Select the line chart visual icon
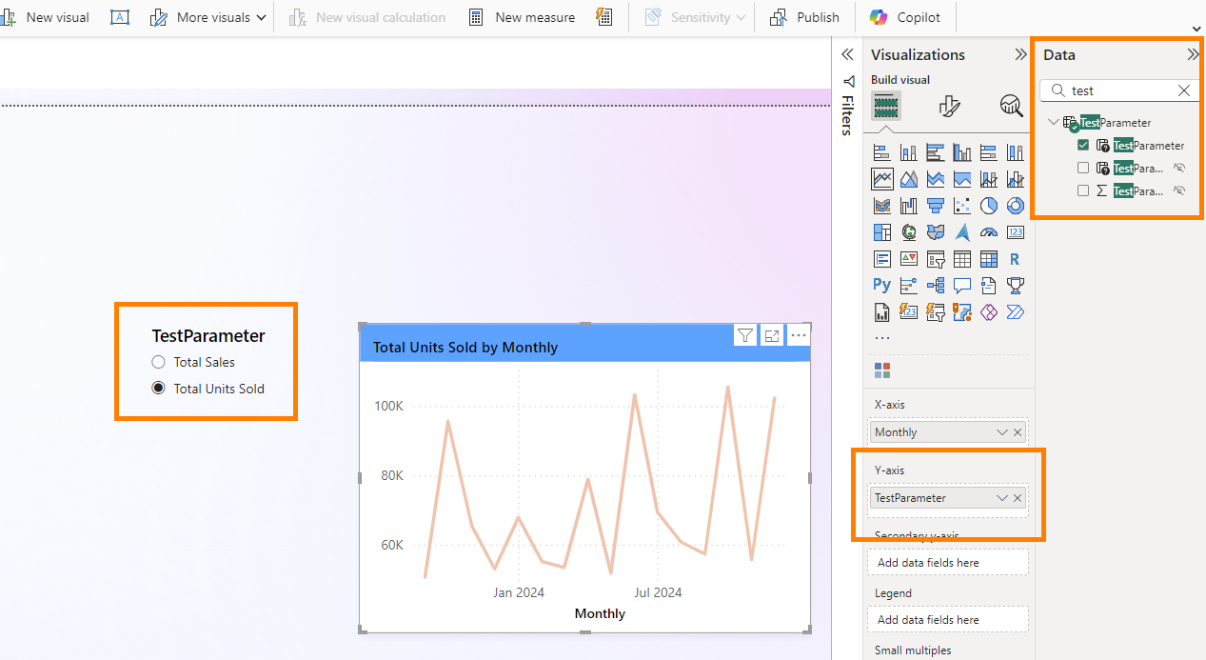The width and height of the screenshot is (1206, 660). pos(881,179)
